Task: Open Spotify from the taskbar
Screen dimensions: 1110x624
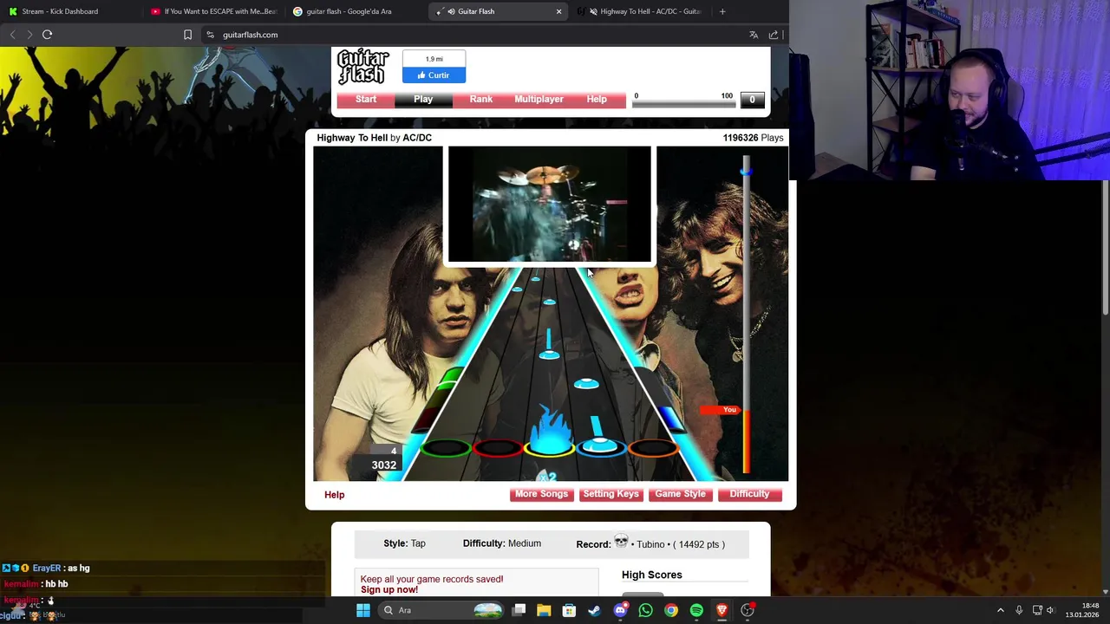Action: [696, 610]
